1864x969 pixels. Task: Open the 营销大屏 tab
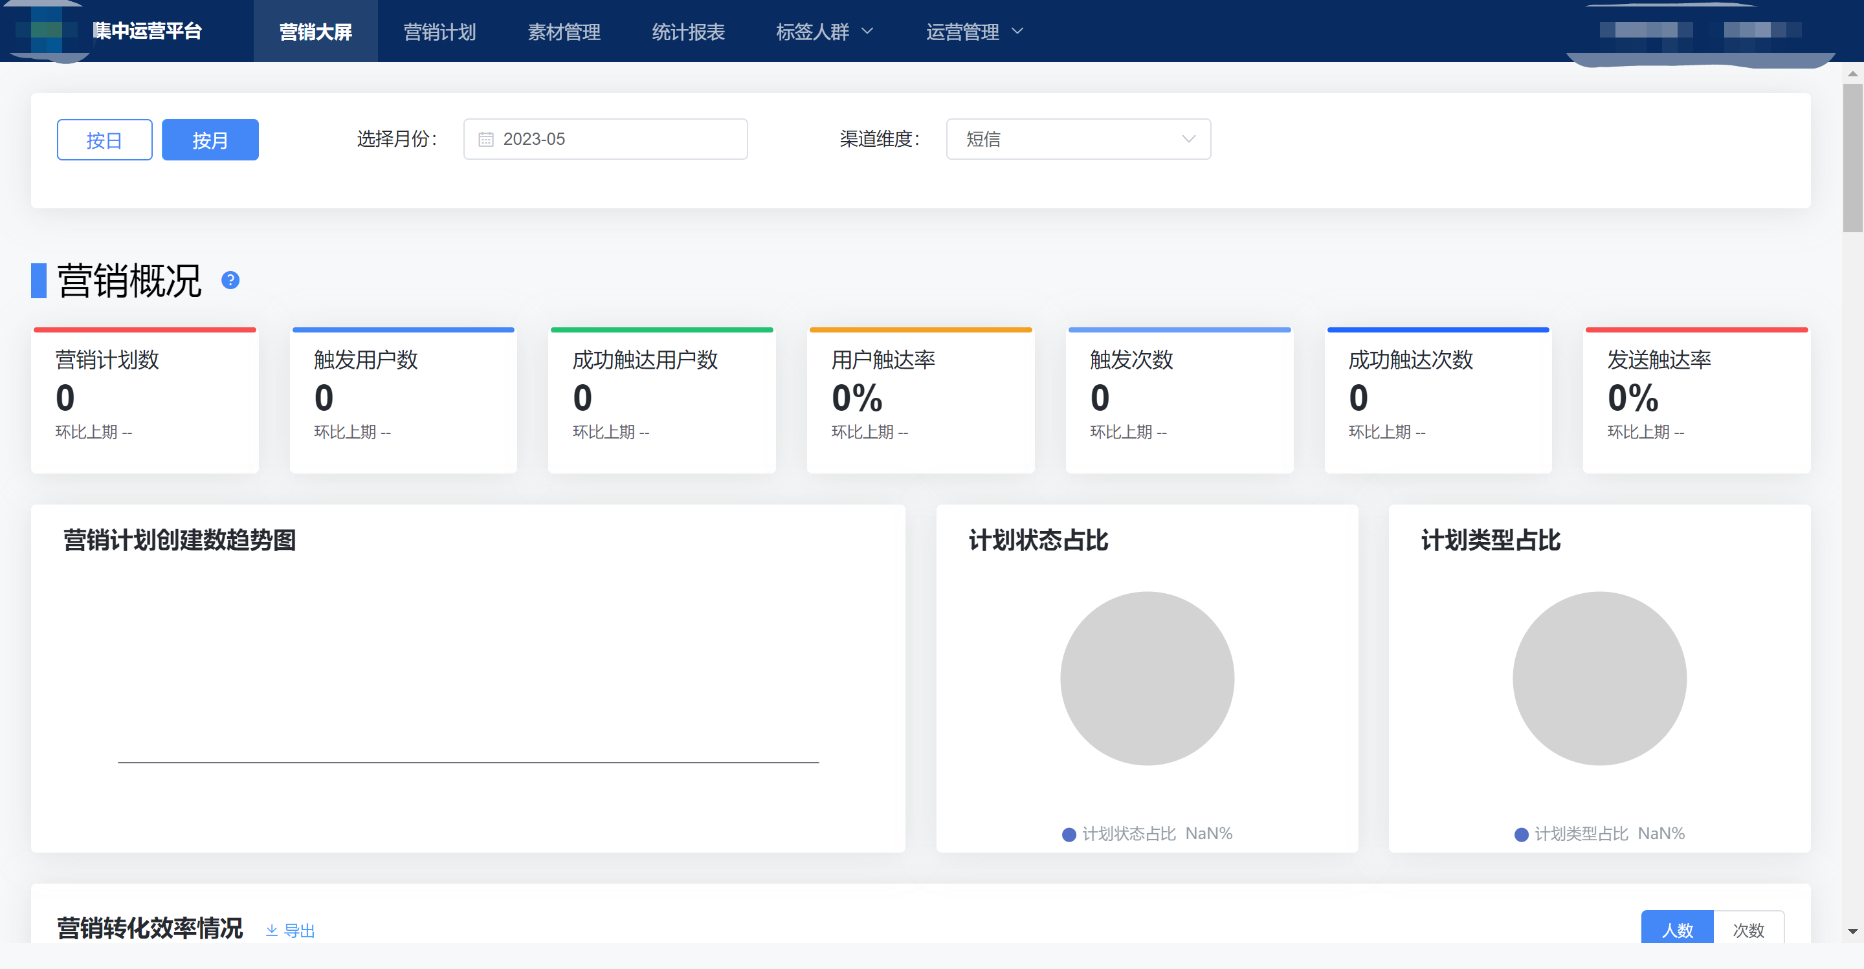[315, 31]
